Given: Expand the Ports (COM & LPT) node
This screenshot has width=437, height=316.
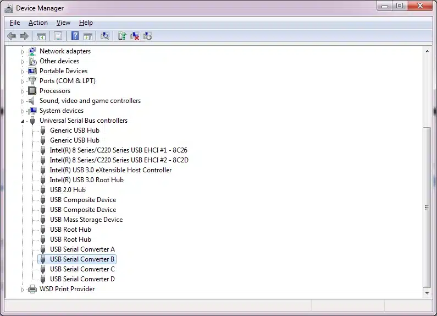Looking at the screenshot, I should click(x=23, y=81).
